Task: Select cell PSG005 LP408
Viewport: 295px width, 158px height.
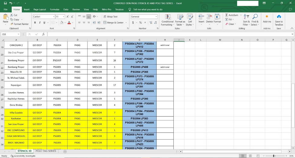Action: [x=139, y=67]
